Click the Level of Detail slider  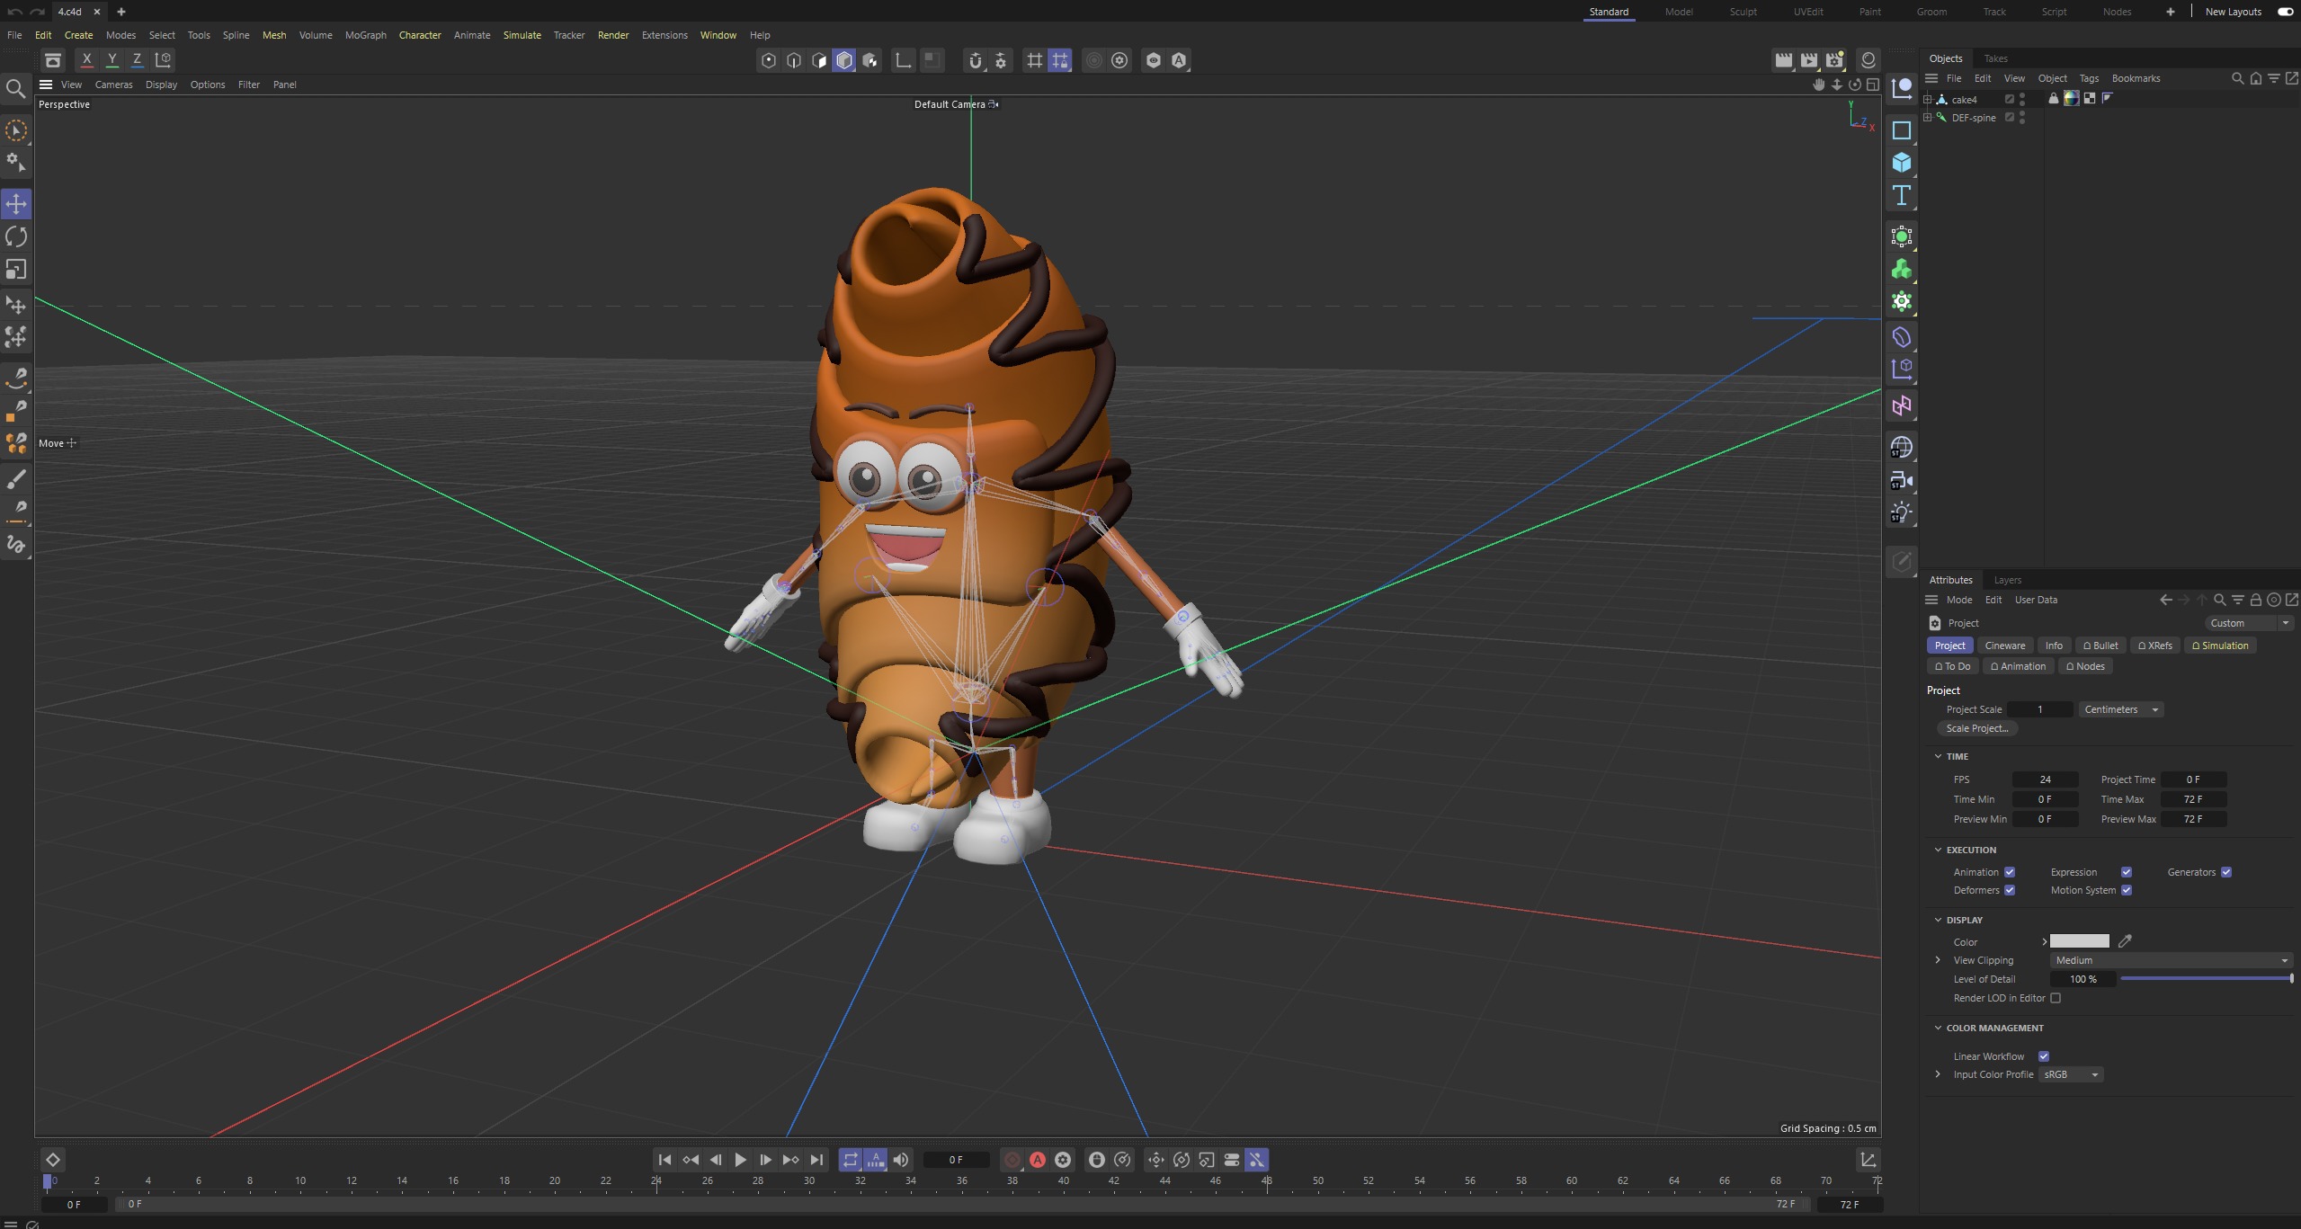tap(2207, 979)
